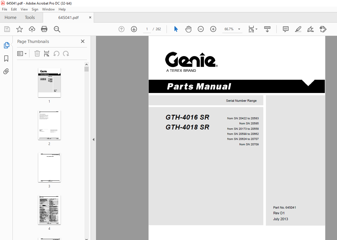The height and width of the screenshot is (240, 337).
Task: Select the 645041.pdf document tab
Action: (x=68, y=18)
